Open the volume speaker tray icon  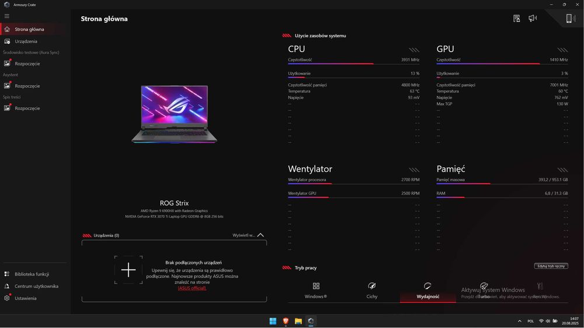(x=548, y=321)
